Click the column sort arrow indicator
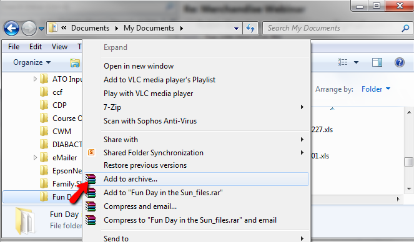414x242 pixels. click(332, 109)
